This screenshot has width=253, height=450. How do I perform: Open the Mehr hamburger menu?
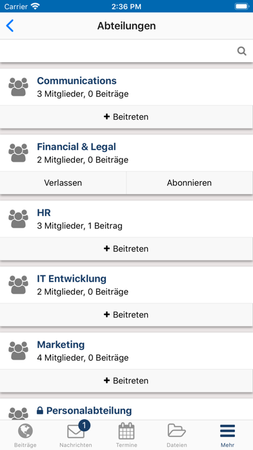tap(227, 436)
